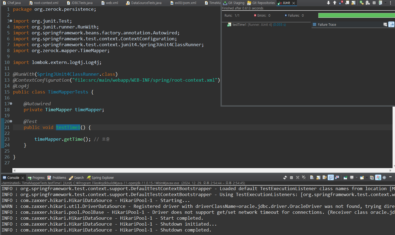Minimize the console panel
The width and height of the screenshot is (395, 235).
click(x=390, y=177)
